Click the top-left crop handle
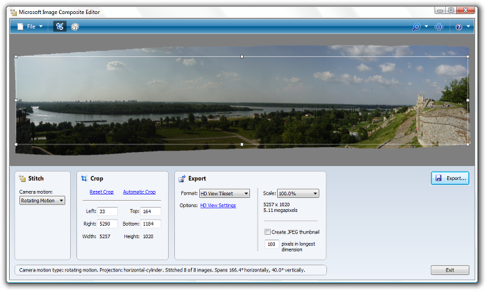The width and height of the screenshot is (486, 291). pyautogui.click(x=16, y=57)
